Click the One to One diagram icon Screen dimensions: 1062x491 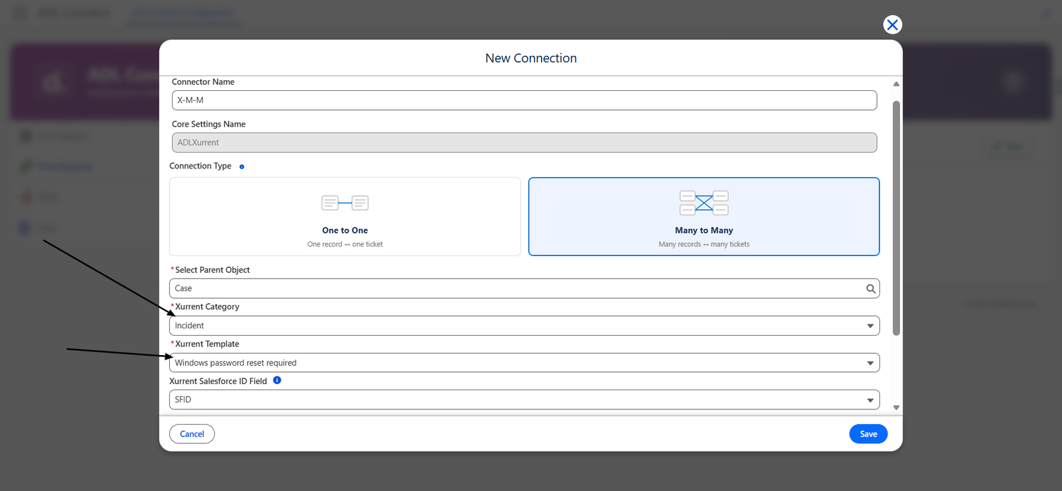345,203
